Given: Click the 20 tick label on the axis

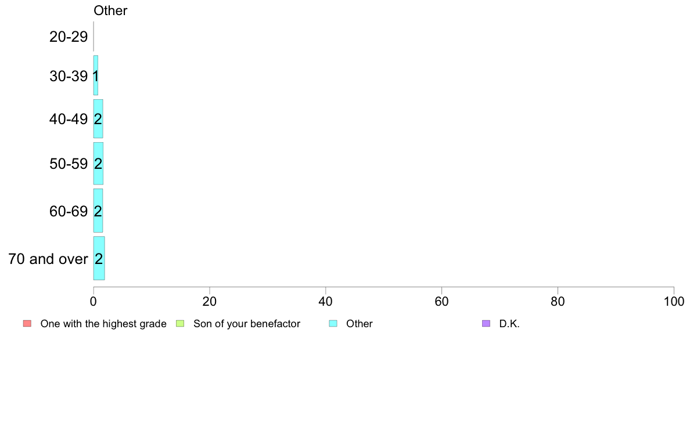Looking at the screenshot, I should tap(210, 301).
